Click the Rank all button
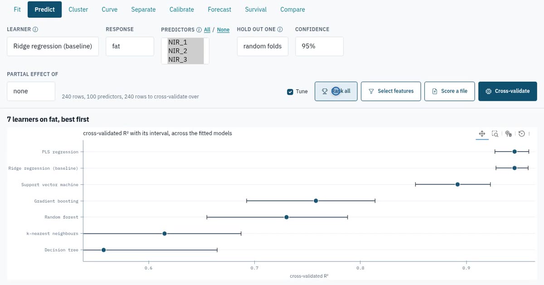 (x=336, y=91)
